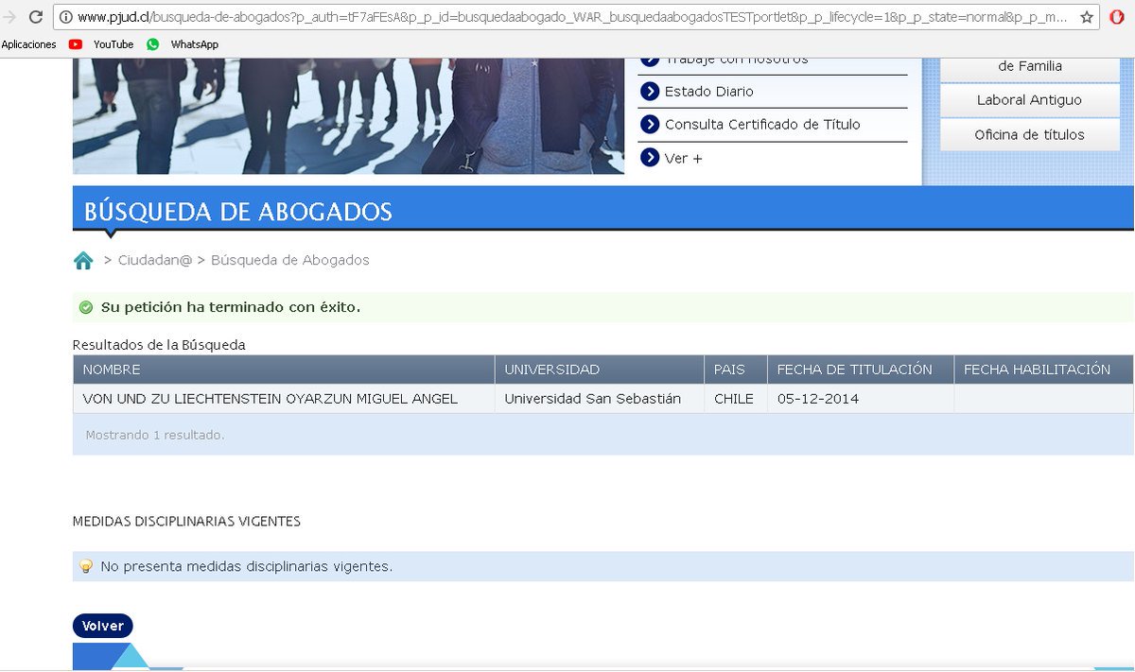Viewport: 1135px width, 672px height.
Task: Click the MEDIDAS DISCIPLINARIAS VIGENTES heading
Action: pyautogui.click(x=186, y=522)
